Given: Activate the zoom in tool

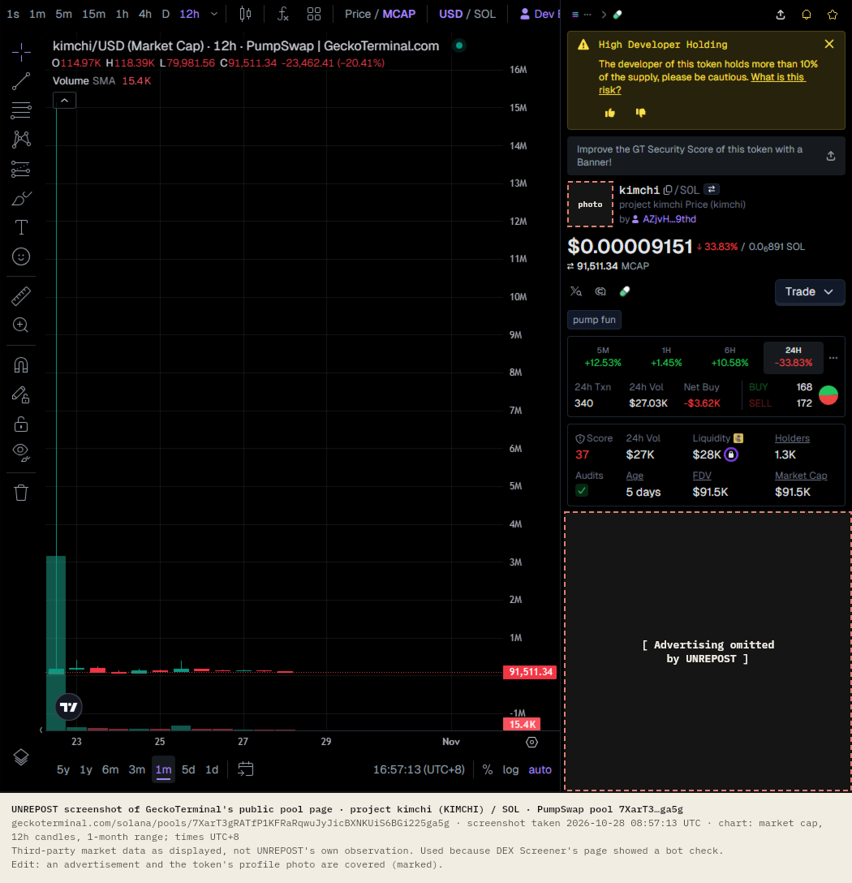Looking at the screenshot, I should tap(21, 325).
